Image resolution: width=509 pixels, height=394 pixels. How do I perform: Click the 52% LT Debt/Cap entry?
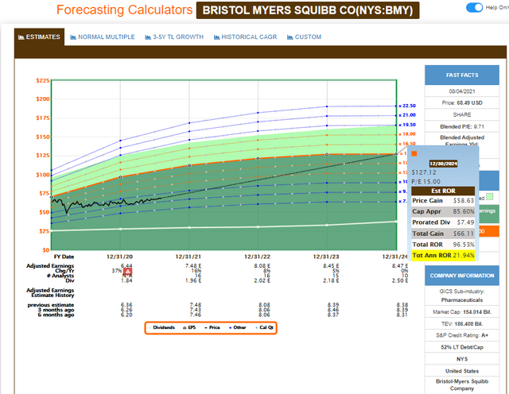pos(462,347)
